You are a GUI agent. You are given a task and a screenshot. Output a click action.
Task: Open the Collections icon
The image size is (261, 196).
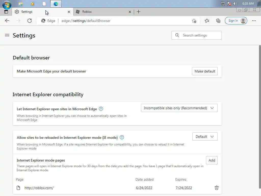pos(218,21)
